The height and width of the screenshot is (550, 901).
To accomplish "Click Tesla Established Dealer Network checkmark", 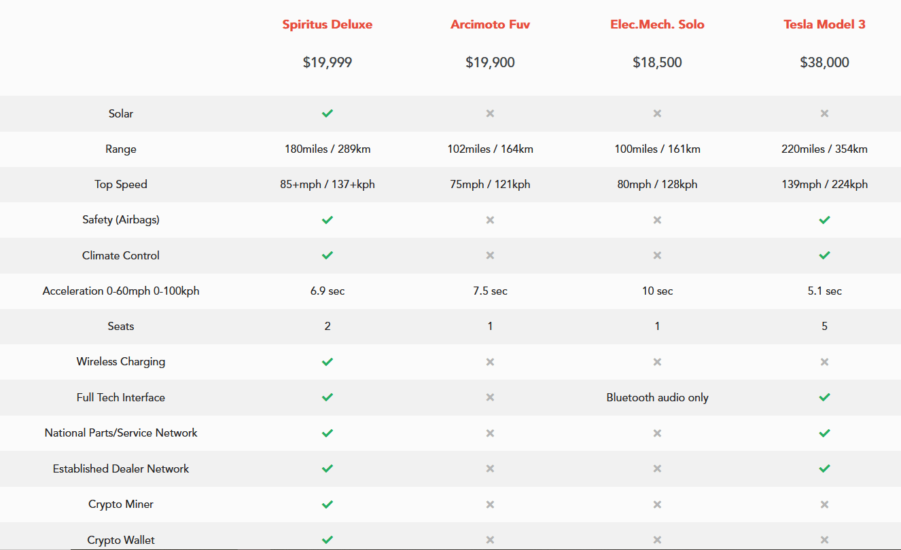I will coord(824,469).
